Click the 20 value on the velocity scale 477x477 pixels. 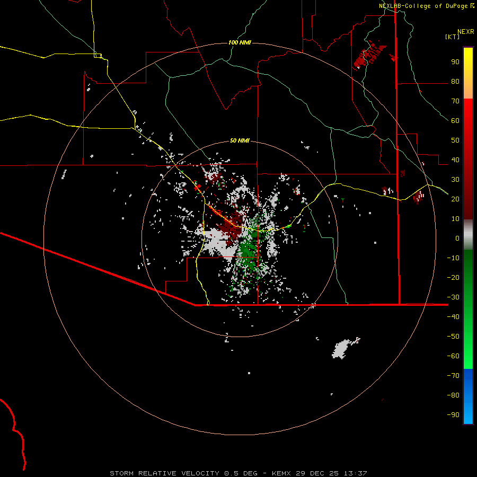click(455, 199)
